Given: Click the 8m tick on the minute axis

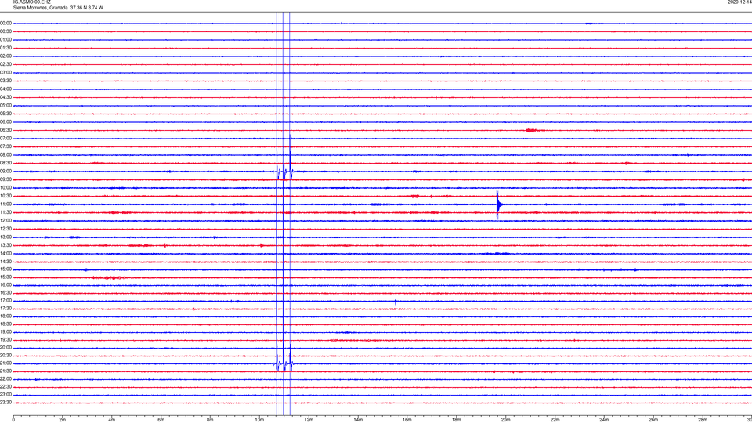Looking at the screenshot, I should point(210,420).
